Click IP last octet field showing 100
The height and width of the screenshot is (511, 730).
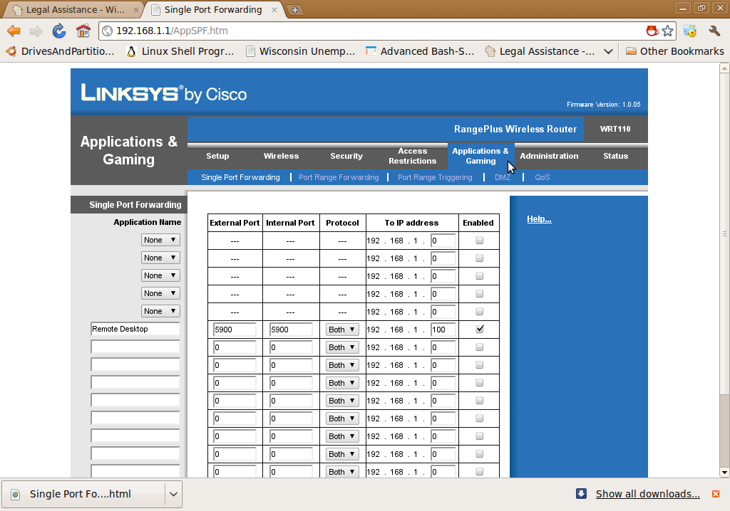tap(443, 330)
